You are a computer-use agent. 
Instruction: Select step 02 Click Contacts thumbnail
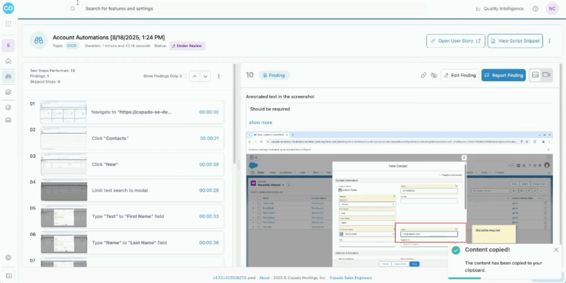(64, 138)
